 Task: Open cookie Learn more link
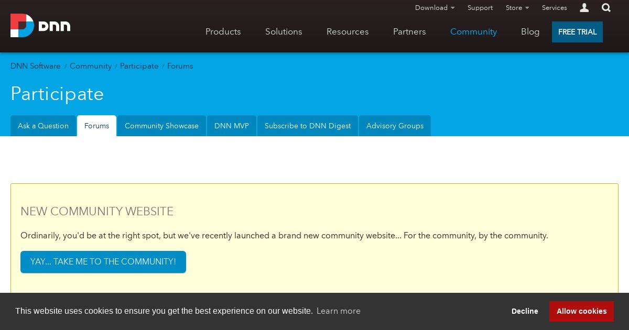click(339, 311)
